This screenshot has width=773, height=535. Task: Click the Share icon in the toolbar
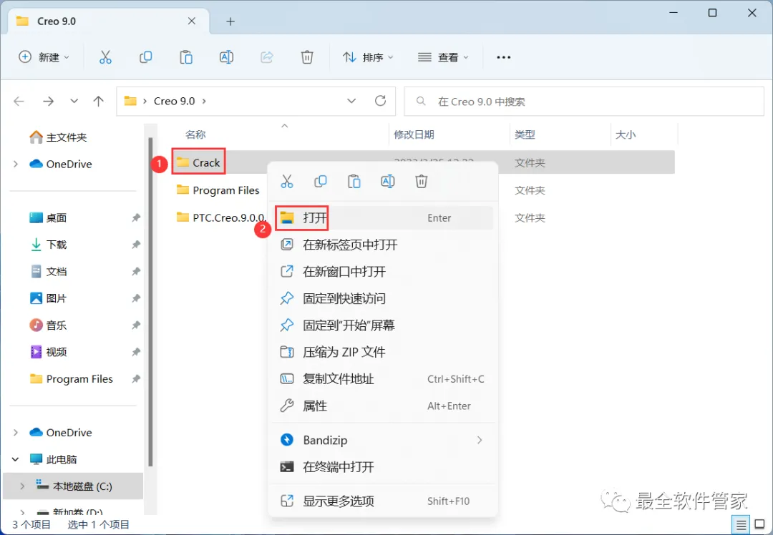point(267,57)
